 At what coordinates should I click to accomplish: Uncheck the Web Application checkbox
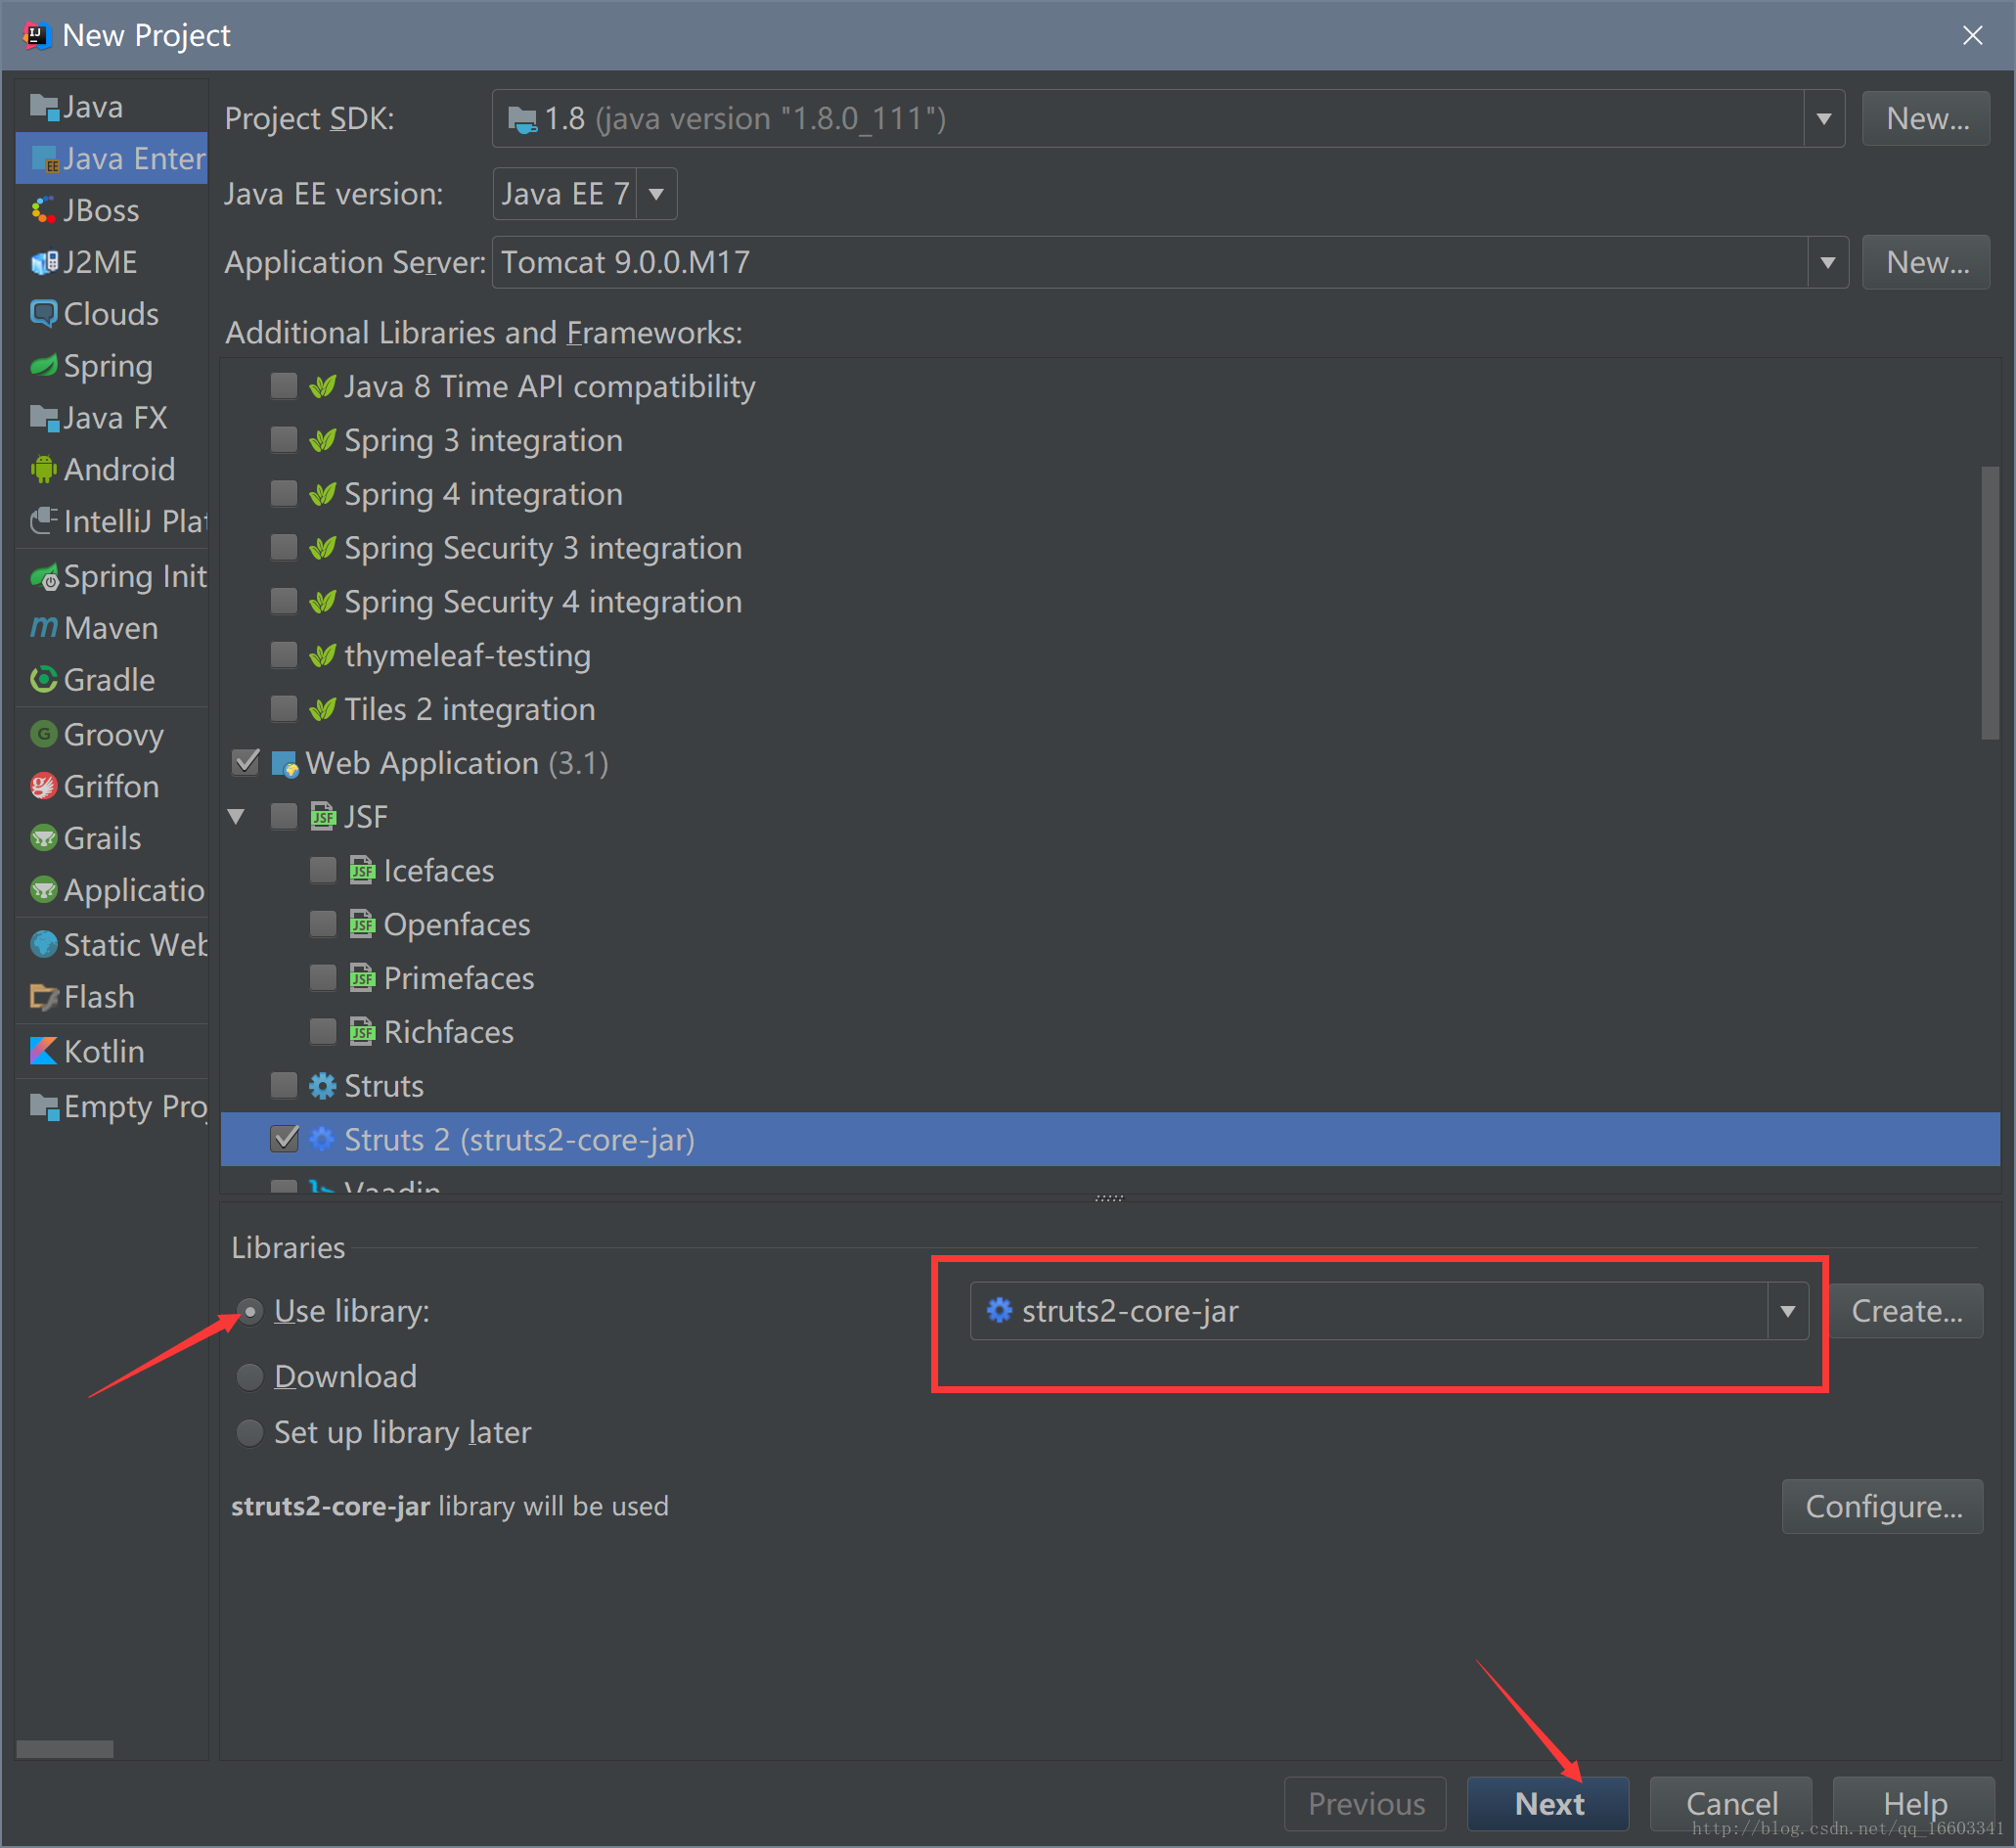[x=246, y=763]
